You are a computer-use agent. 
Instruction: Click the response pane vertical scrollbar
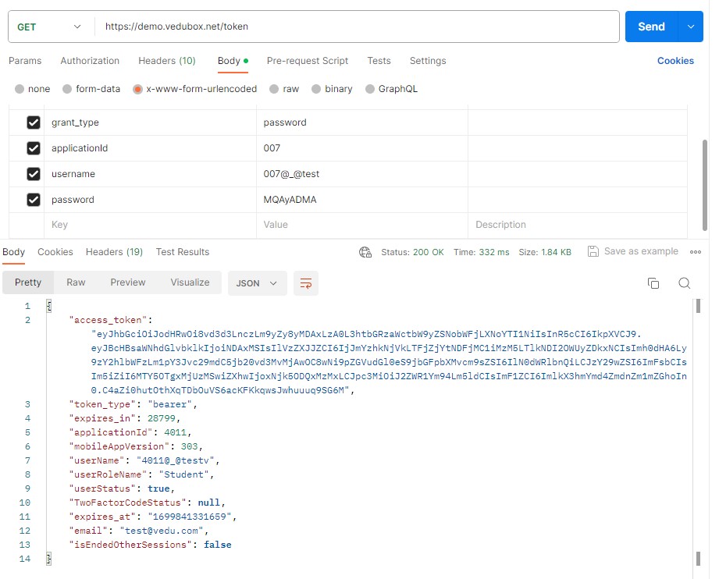pyautogui.click(x=698, y=429)
